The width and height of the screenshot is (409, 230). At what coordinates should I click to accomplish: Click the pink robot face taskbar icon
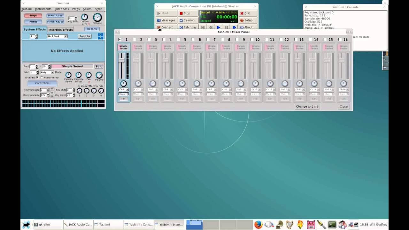(x=311, y=225)
